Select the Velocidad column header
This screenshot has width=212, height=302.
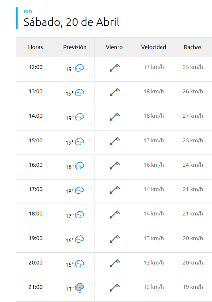[x=153, y=47]
